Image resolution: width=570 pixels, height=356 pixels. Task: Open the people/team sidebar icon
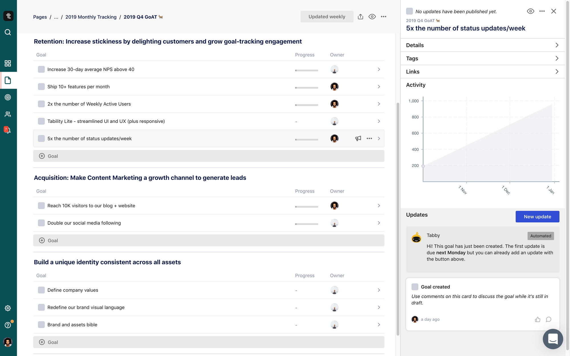click(x=8, y=114)
